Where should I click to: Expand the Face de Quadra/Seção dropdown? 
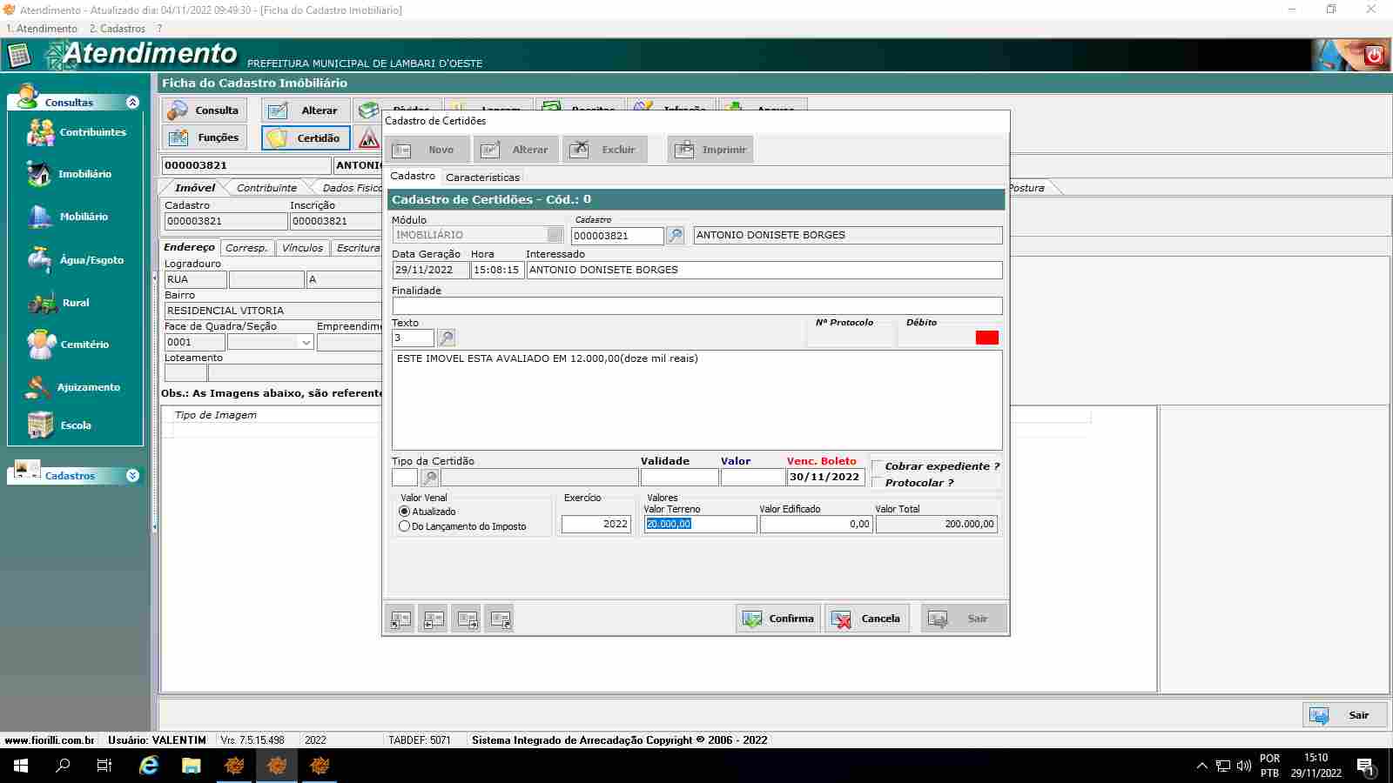pyautogui.click(x=306, y=343)
